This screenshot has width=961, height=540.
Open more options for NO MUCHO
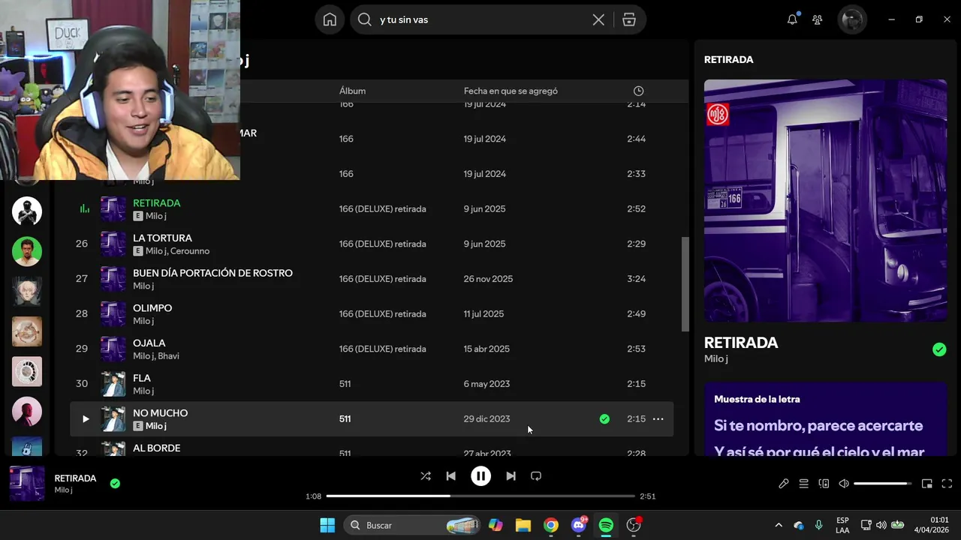[658, 418]
